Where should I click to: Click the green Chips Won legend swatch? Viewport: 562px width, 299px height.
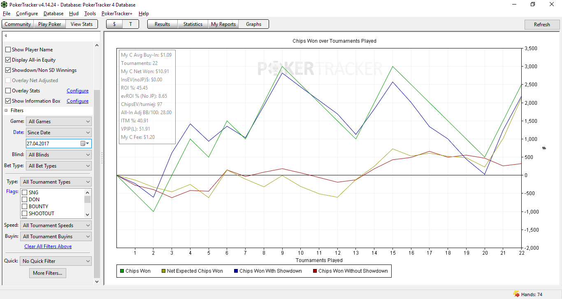click(x=122, y=271)
